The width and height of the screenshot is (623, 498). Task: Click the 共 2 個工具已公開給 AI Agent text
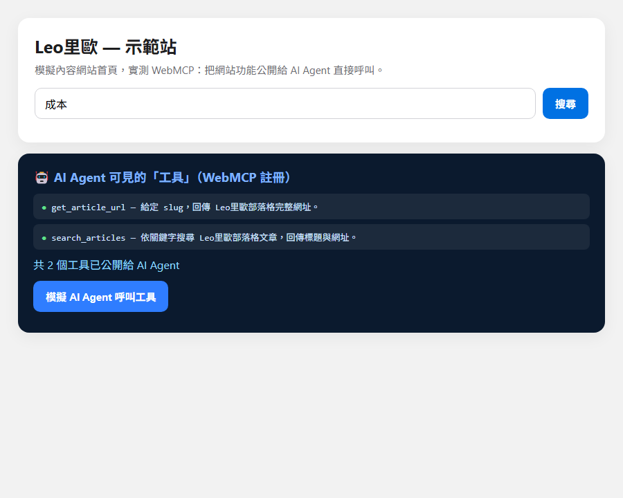(107, 266)
